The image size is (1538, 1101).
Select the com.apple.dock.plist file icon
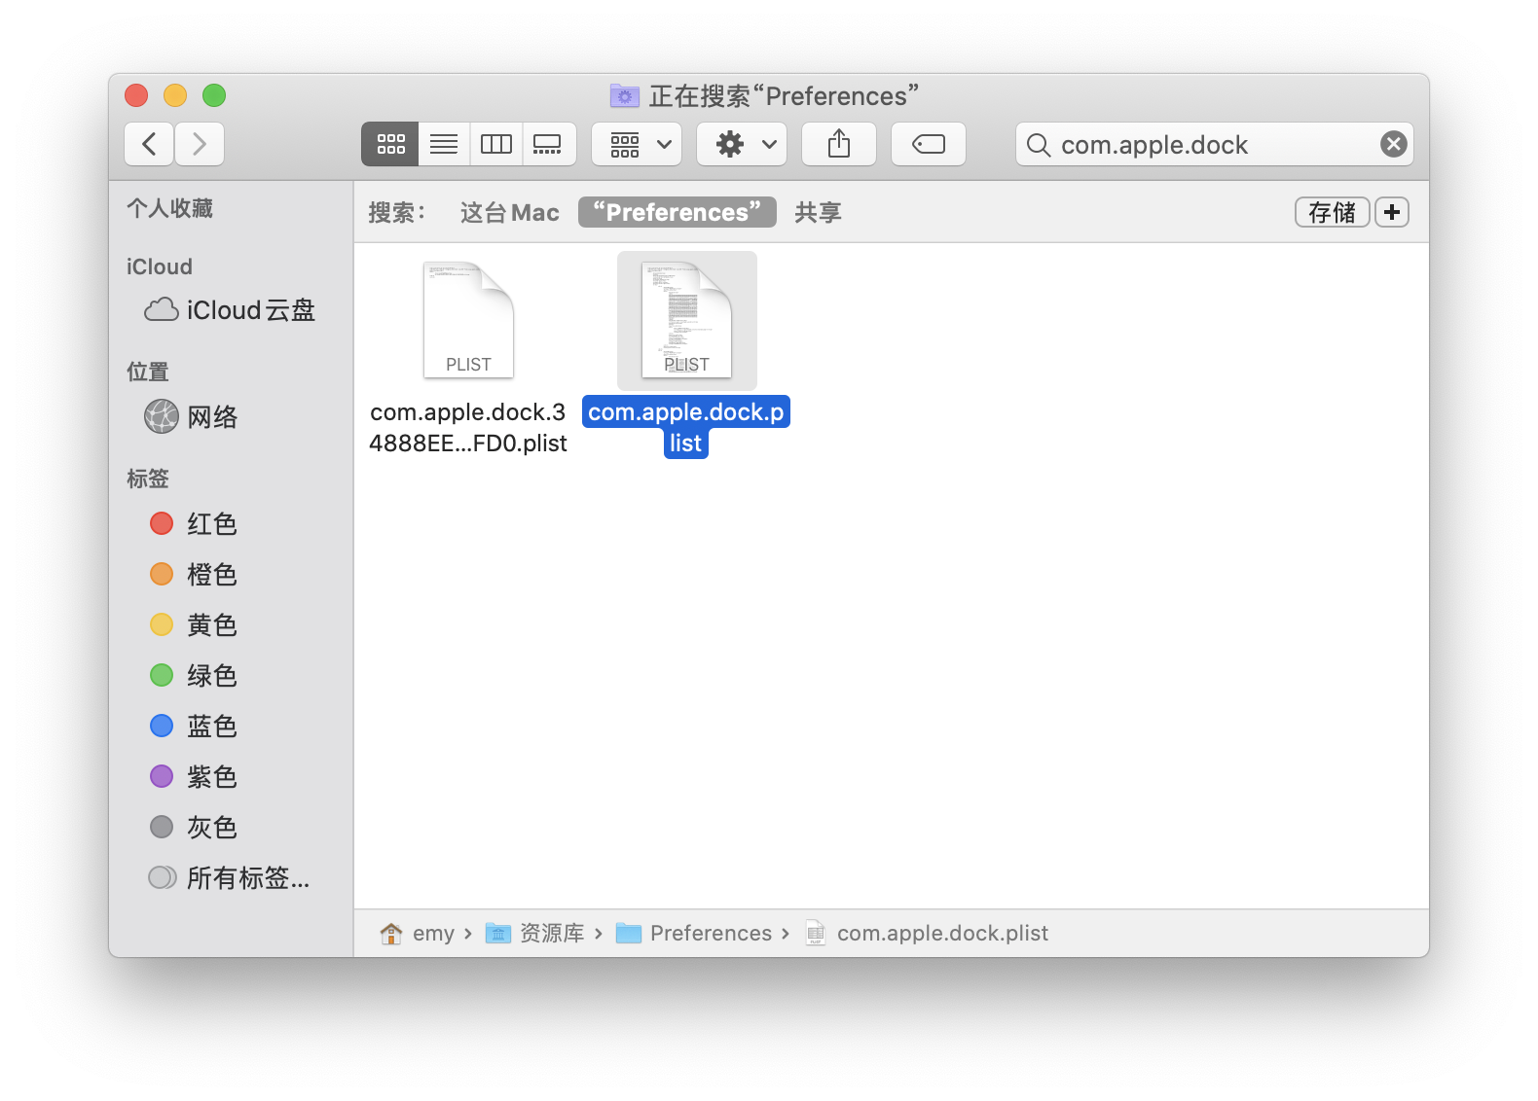click(686, 320)
